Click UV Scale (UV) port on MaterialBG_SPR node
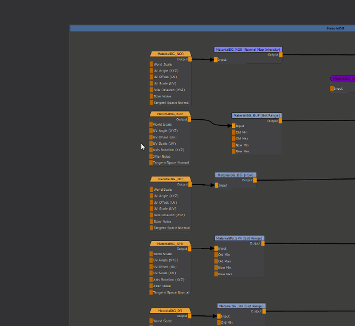Image resolution: width=355 pixels, height=326 pixels. (151, 273)
